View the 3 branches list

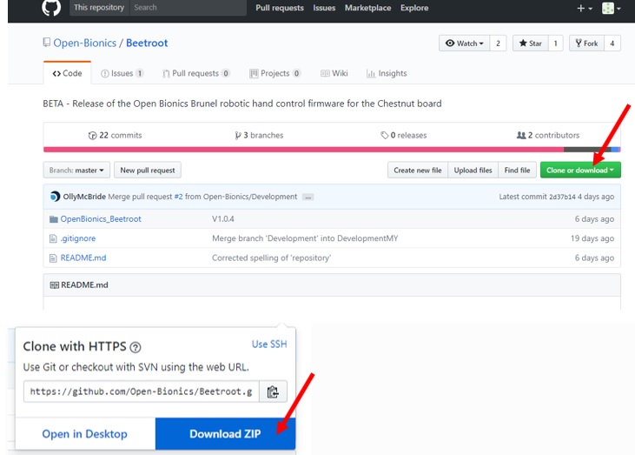259,136
